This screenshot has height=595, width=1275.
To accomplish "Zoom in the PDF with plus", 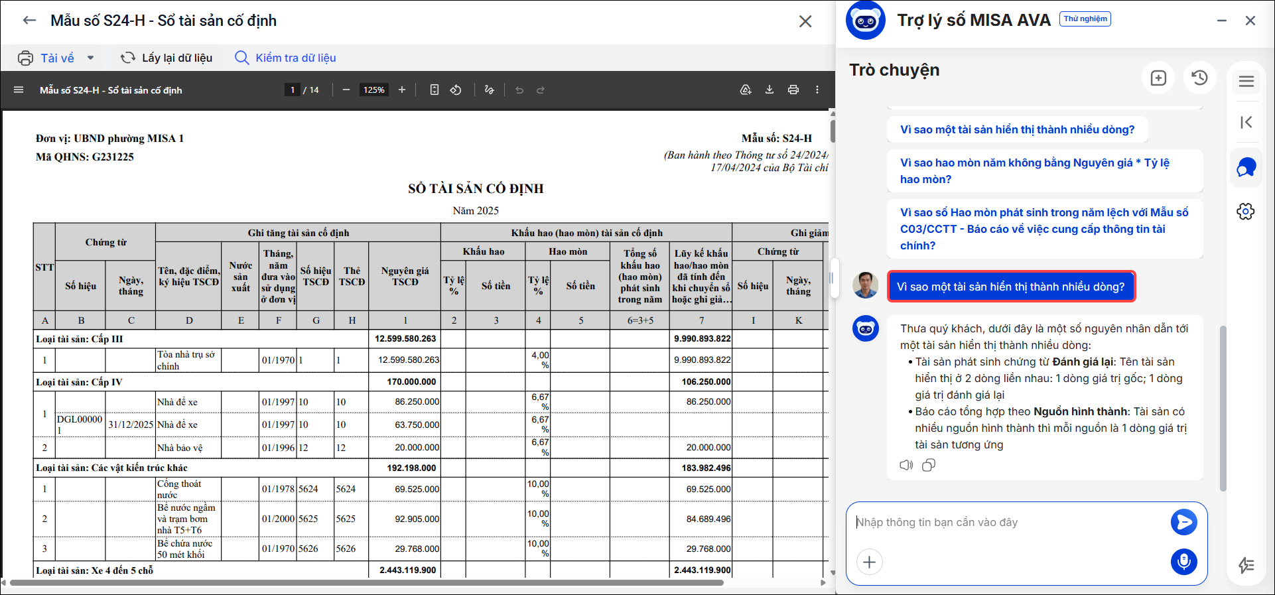I will point(402,90).
